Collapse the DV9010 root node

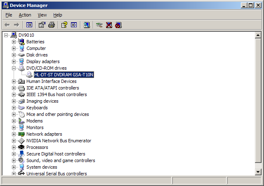pos(6,35)
